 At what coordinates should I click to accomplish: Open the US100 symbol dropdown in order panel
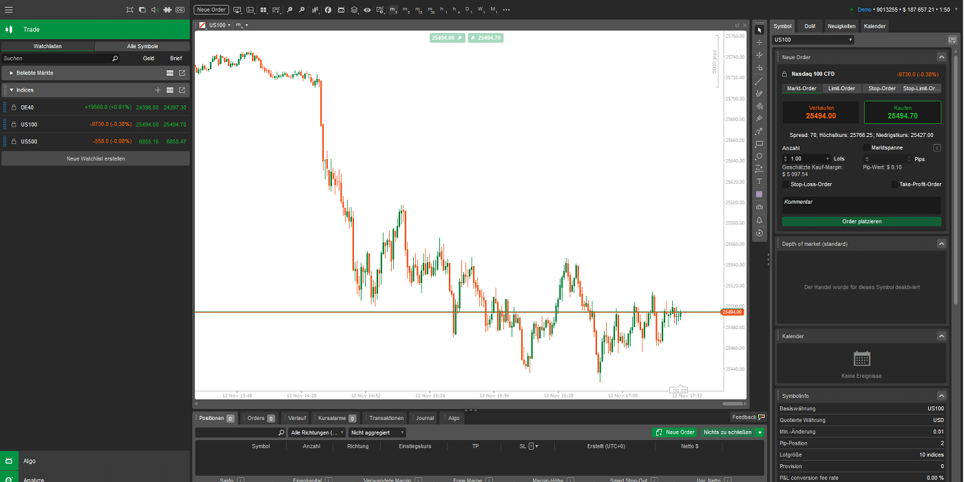[813, 40]
